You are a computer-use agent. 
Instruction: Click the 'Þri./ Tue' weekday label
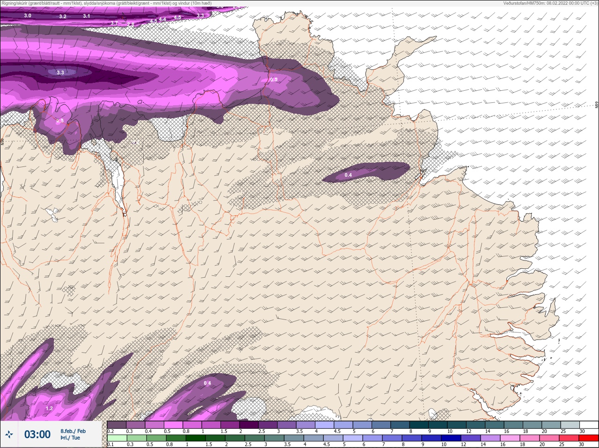[x=70, y=438]
